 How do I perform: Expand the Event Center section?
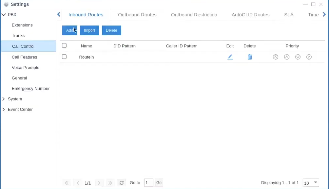4,109
